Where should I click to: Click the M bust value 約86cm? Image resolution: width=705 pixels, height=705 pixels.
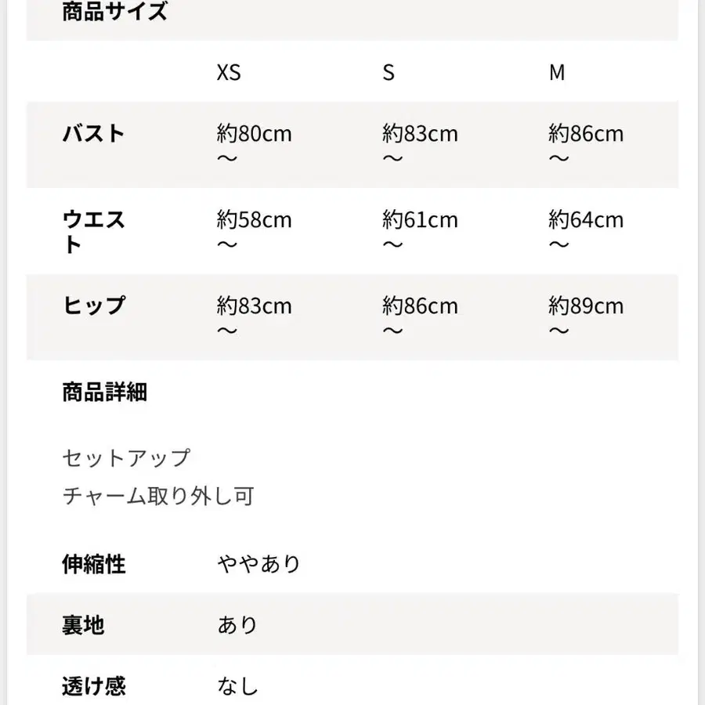(586, 134)
